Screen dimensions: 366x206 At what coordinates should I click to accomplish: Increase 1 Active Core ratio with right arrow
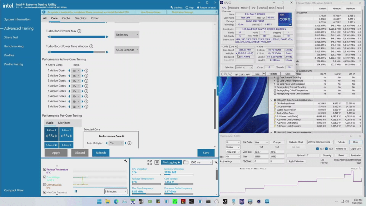click(83, 70)
